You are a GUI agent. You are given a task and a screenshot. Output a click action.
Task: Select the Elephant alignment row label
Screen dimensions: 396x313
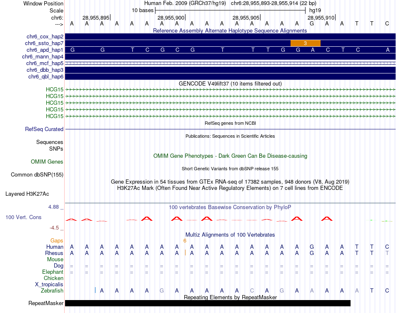pyautogui.click(x=53, y=272)
